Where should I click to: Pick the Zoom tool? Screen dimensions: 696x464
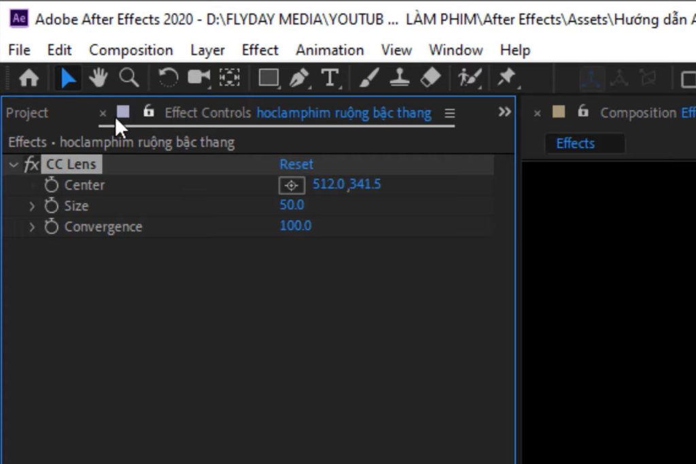tap(128, 77)
